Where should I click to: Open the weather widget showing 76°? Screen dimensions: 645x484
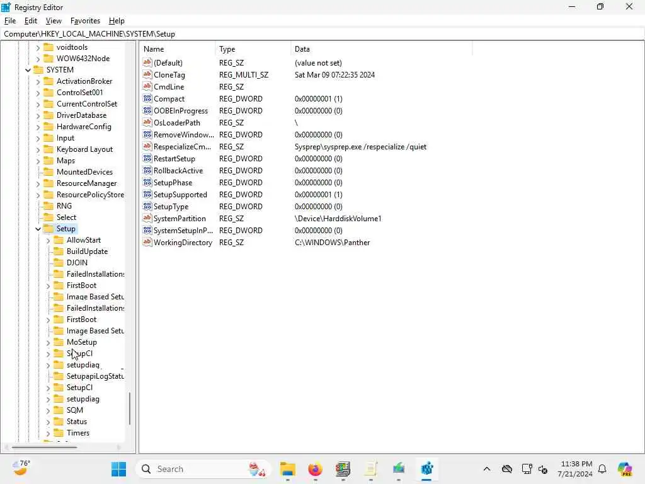pos(21,468)
